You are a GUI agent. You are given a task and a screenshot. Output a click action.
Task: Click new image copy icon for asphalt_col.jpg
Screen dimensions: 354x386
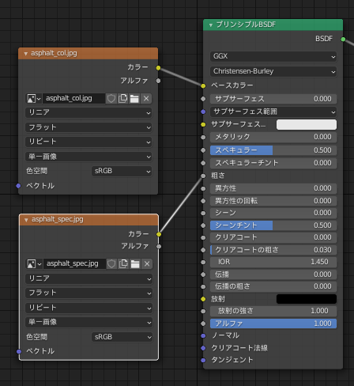click(123, 99)
